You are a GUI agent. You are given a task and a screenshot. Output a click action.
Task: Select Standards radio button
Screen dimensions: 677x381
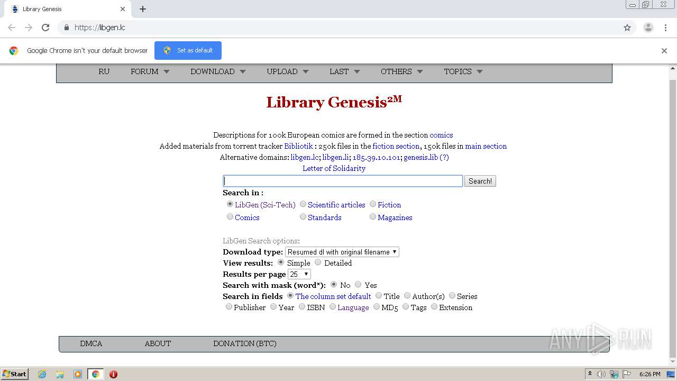click(x=303, y=216)
